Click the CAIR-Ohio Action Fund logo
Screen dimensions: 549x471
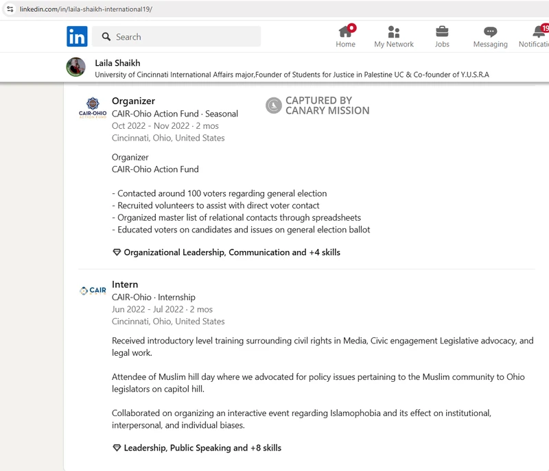point(93,108)
